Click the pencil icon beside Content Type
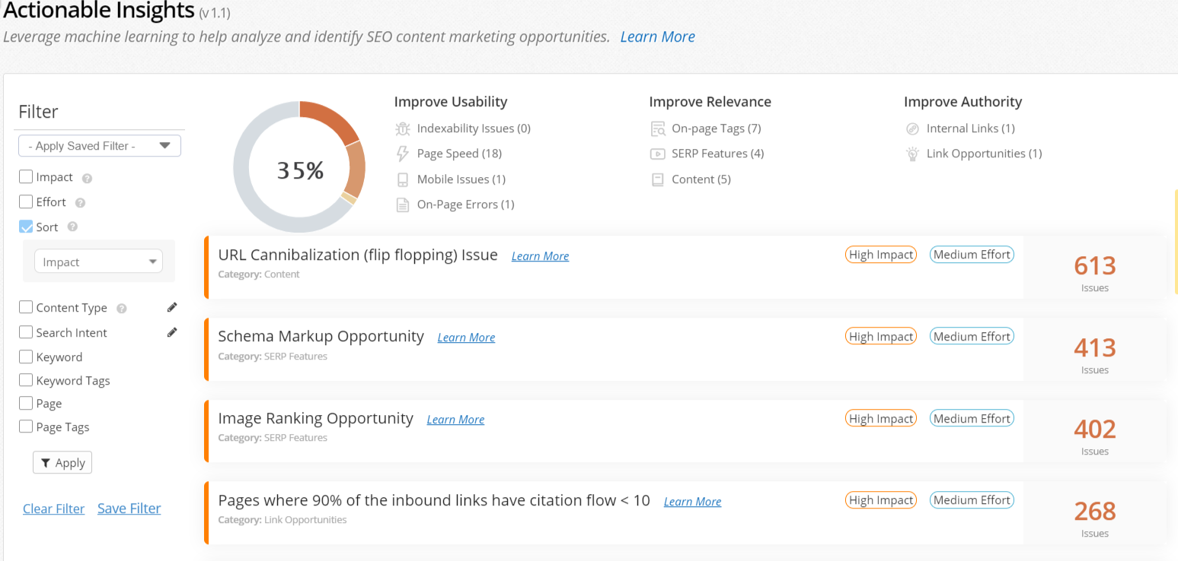 [x=172, y=307]
